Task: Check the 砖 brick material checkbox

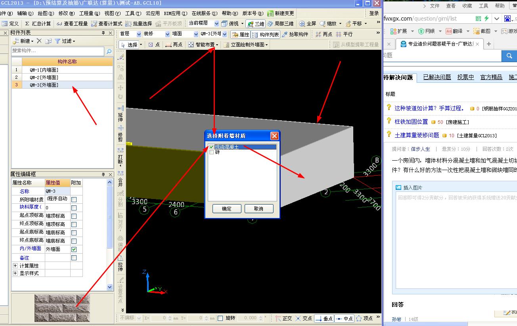Action: (211, 152)
